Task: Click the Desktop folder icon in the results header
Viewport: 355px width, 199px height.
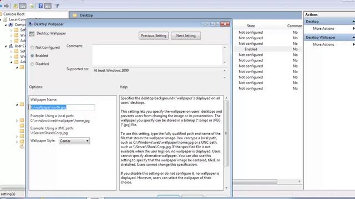Action: pyautogui.click(x=75, y=15)
